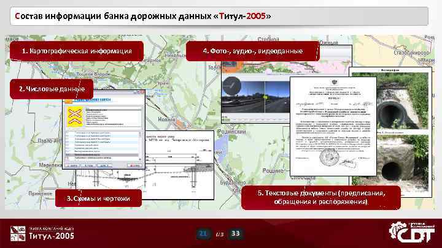442x248 pixels.
Task: Click the slide title 'Состав информации банка дорожных данных'
Action: pos(144,16)
